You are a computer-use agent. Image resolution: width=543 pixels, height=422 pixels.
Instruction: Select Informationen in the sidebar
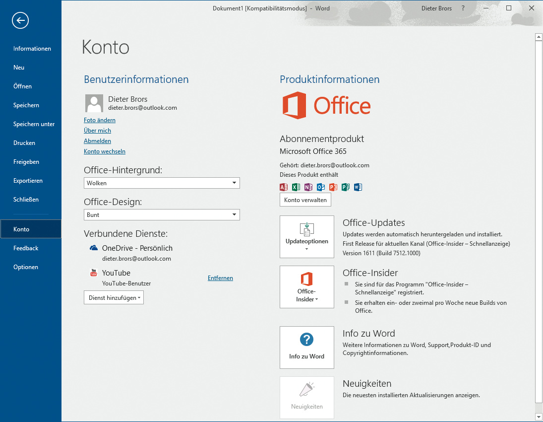pos(31,49)
